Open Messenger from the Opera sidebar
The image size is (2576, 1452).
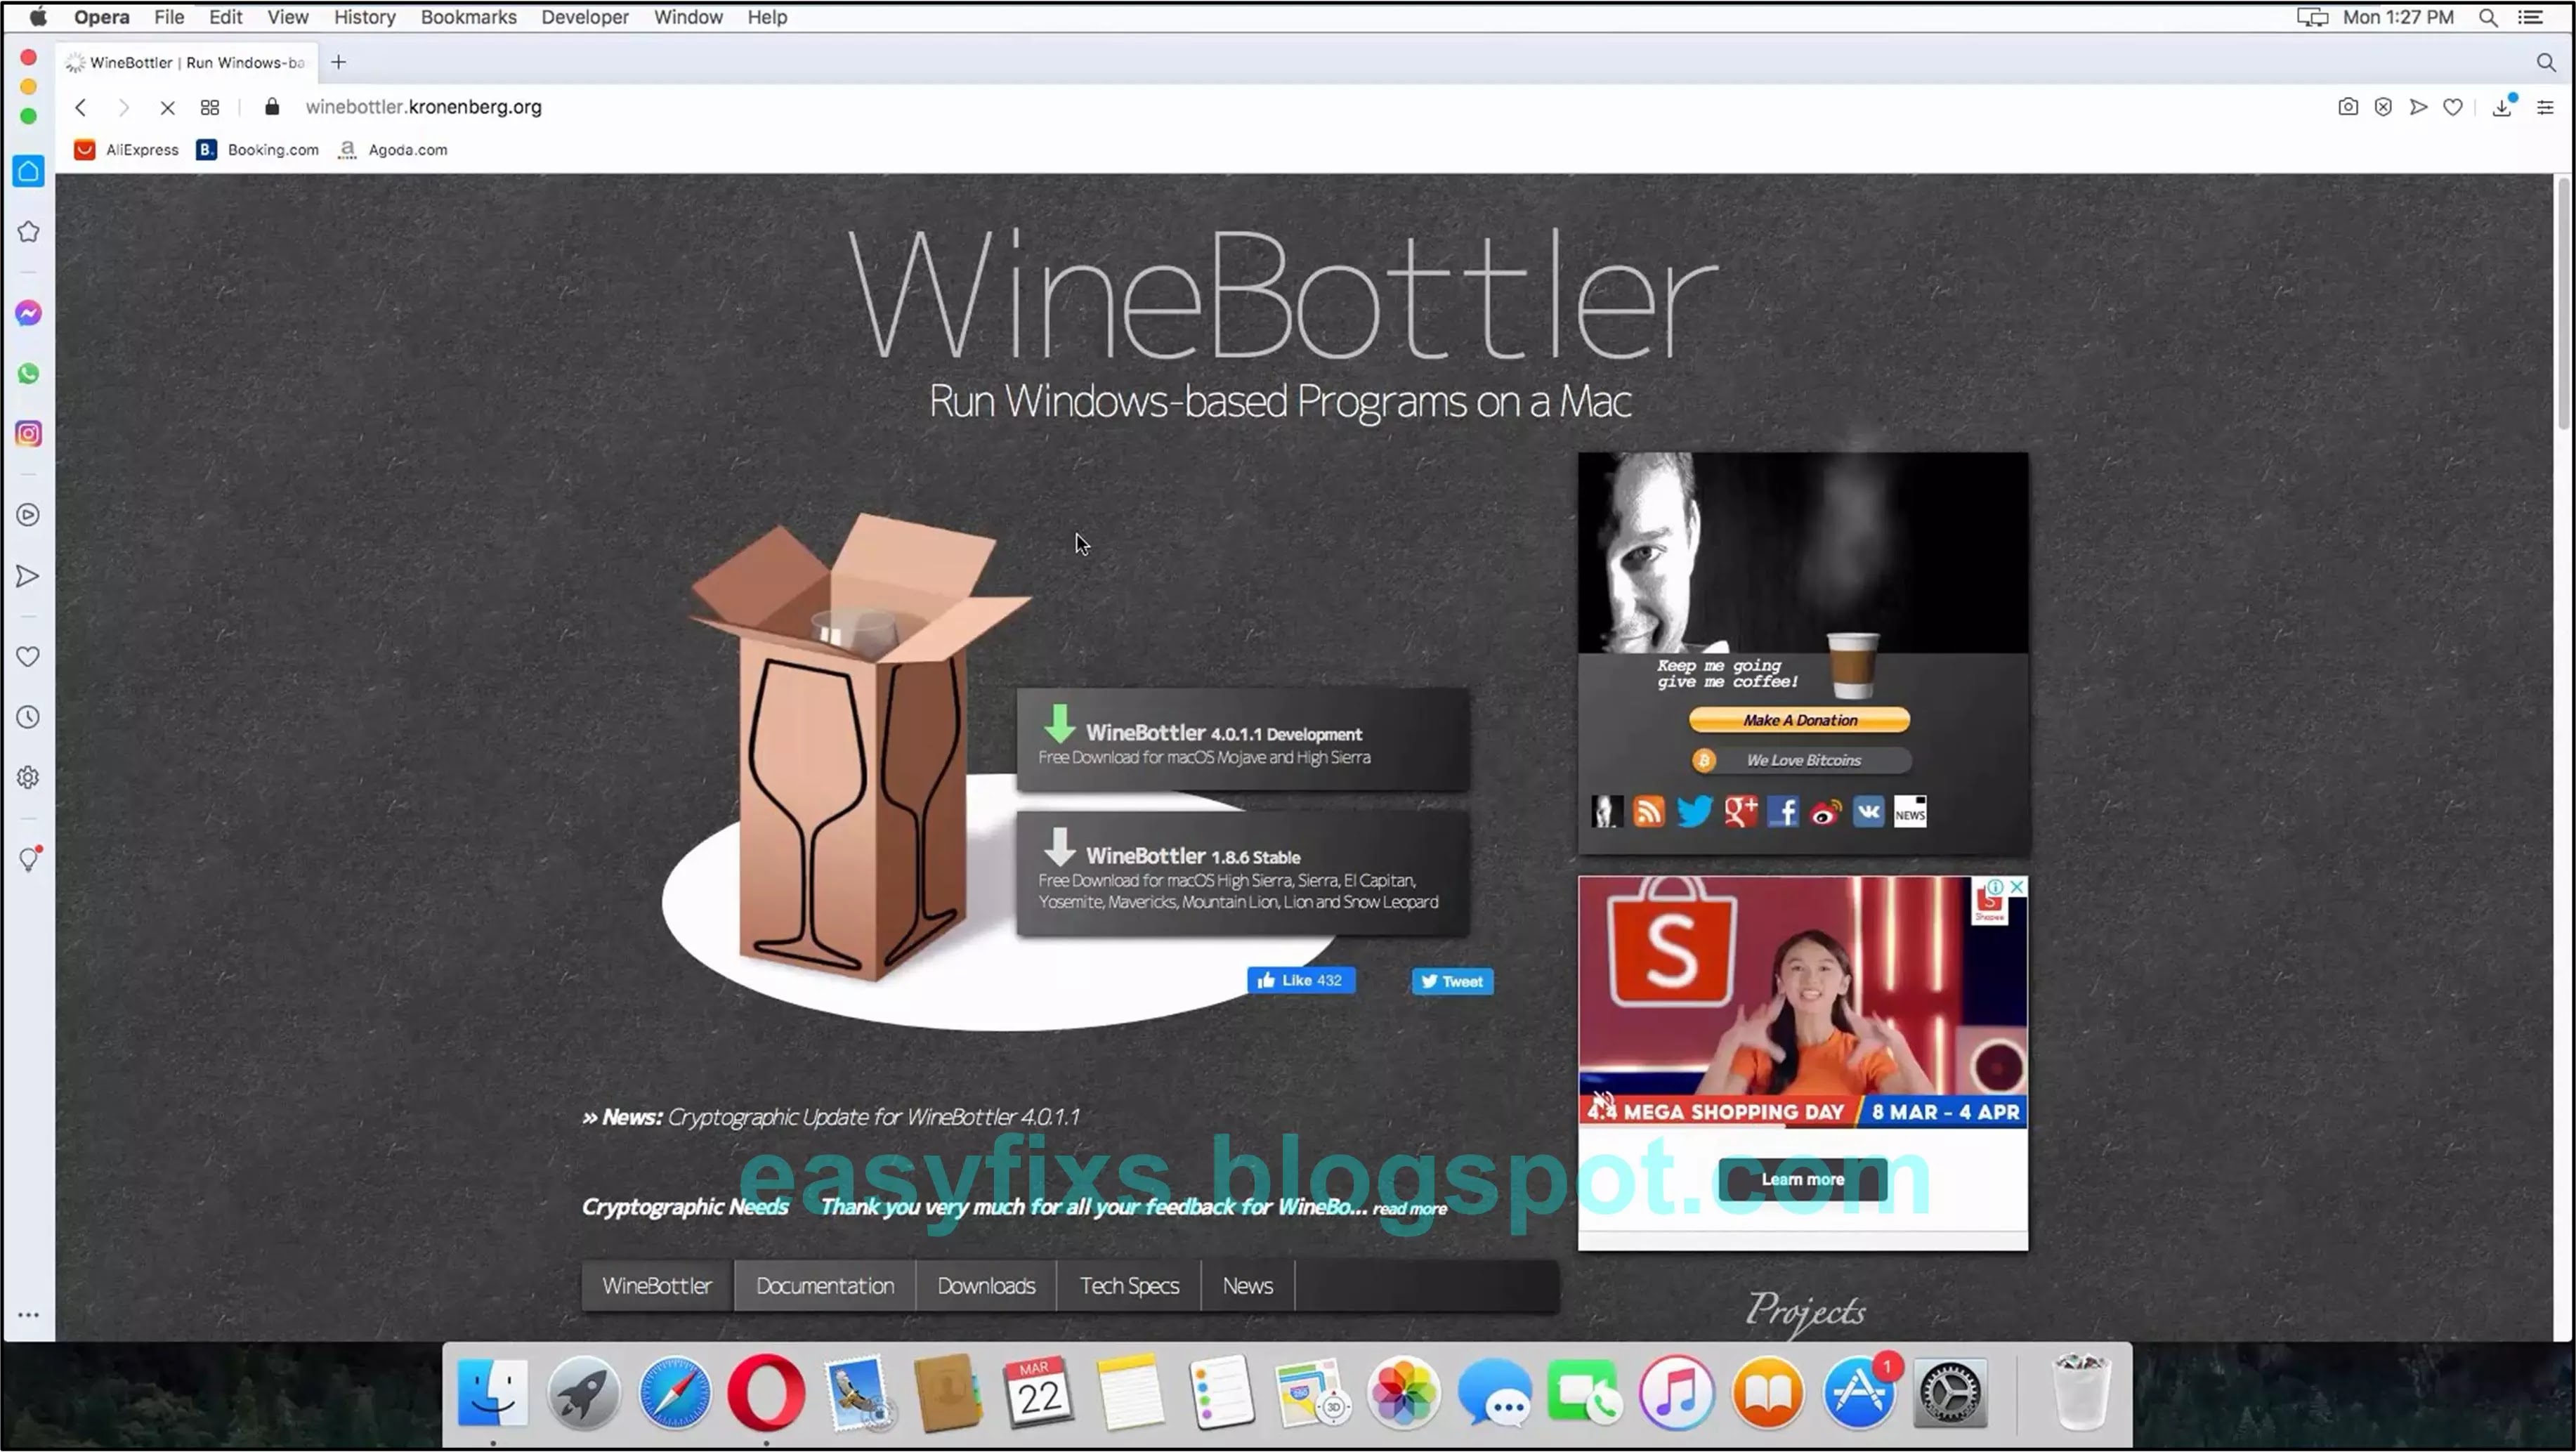coord(28,313)
